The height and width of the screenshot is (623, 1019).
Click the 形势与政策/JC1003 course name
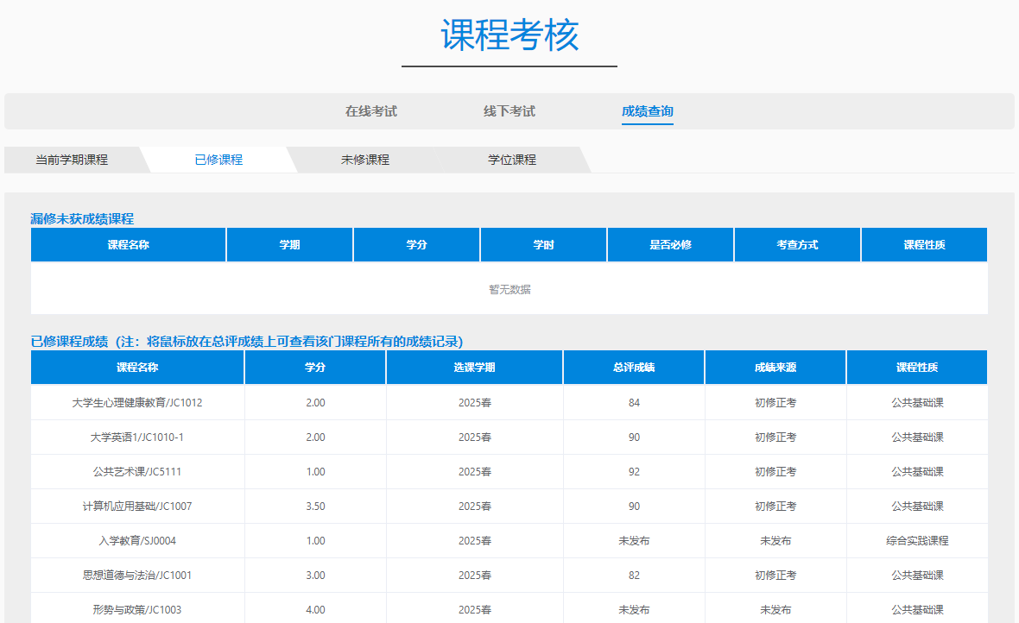click(137, 610)
